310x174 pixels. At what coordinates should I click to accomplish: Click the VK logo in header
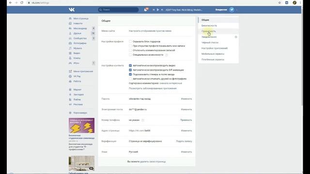(72, 10)
